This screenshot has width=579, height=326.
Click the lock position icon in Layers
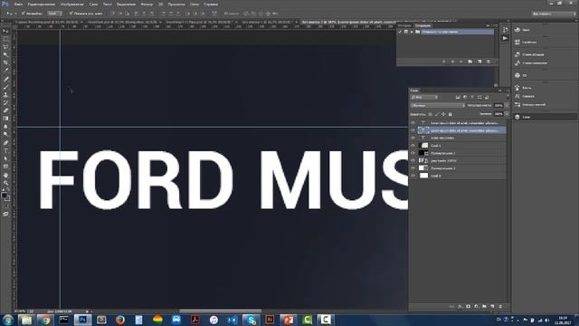click(x=443, y=114)
